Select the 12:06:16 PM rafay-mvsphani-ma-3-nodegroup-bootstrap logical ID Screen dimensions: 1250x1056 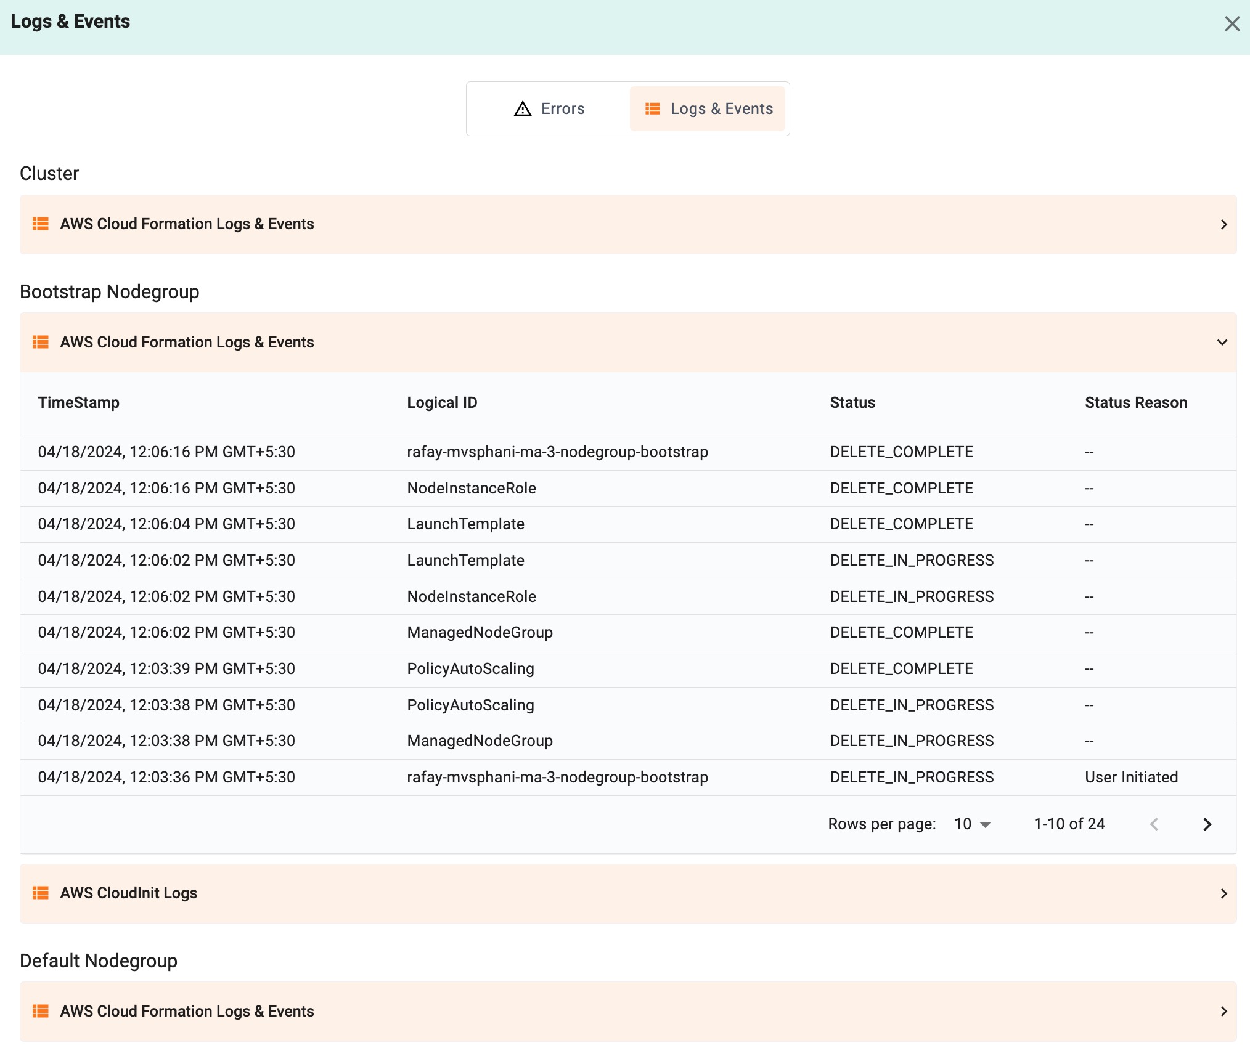pyautogui.click(x=557, y=452)
